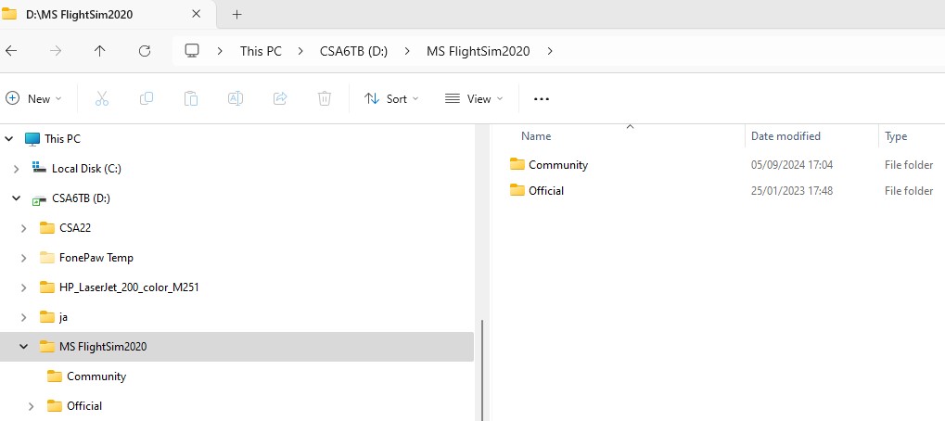Image resolution: width=945 pixels, height=421 pixels.
Task: Open a new tab with plus button
Action: 236,15
